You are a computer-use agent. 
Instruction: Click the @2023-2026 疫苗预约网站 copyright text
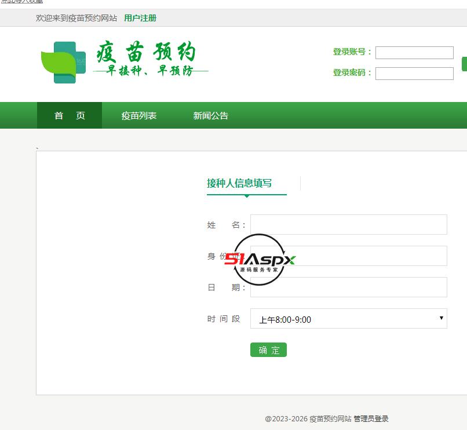pos(308,418)
